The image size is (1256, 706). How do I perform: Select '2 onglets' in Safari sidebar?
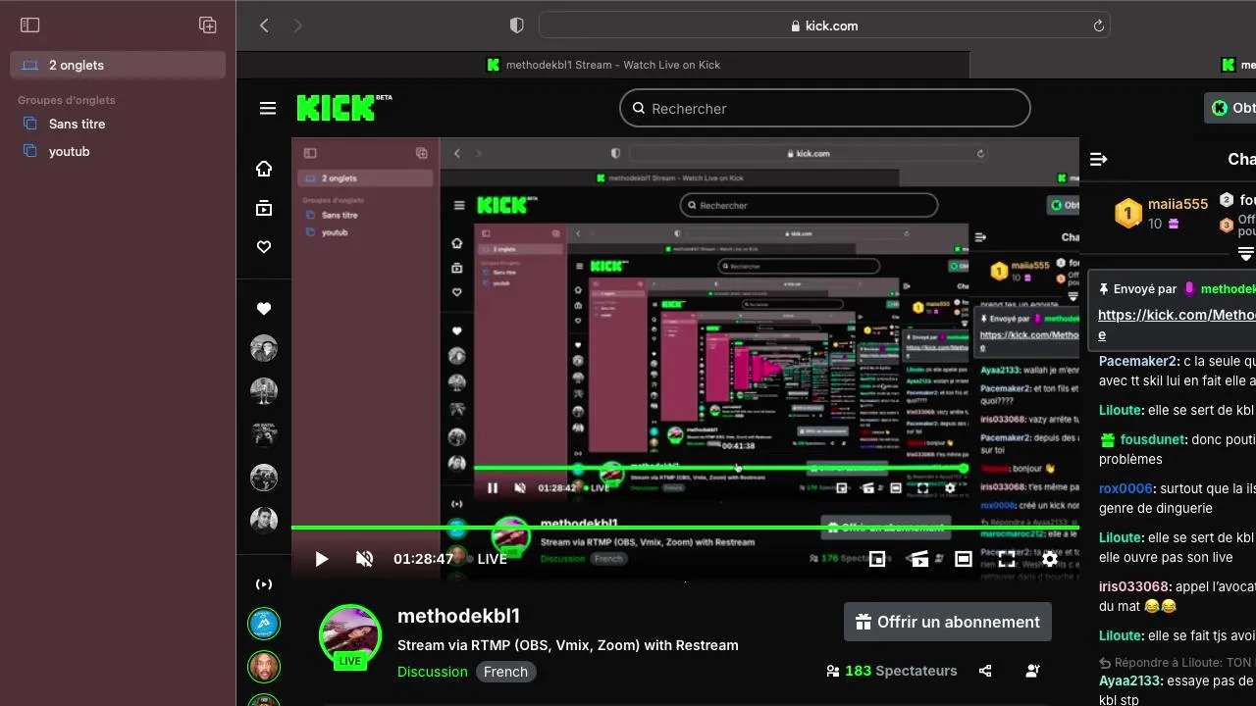[x=118, y=65]
